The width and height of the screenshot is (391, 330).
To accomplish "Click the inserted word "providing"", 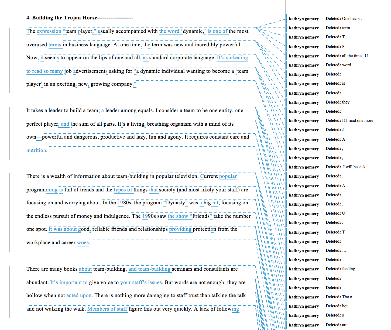I will pyautogui.click(x=180, y=229).
